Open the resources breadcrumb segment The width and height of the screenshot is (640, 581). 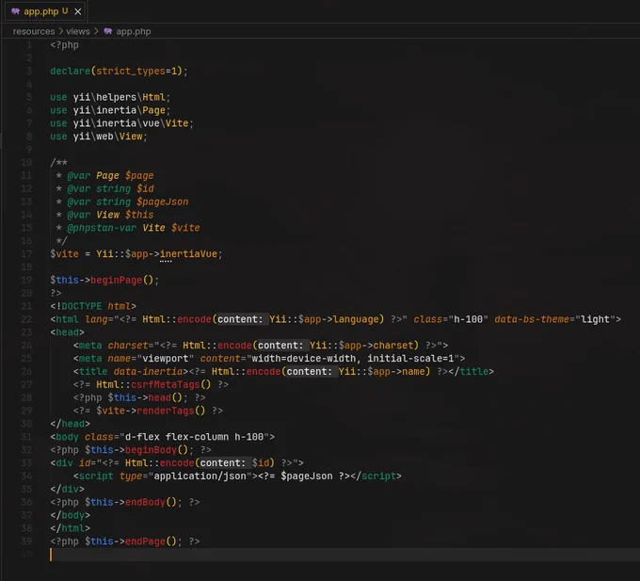point(34,31)
